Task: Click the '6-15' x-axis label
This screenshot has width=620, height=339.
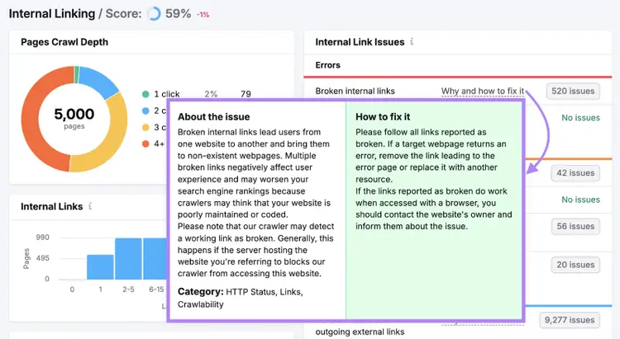Action: [x=156, y=290]
